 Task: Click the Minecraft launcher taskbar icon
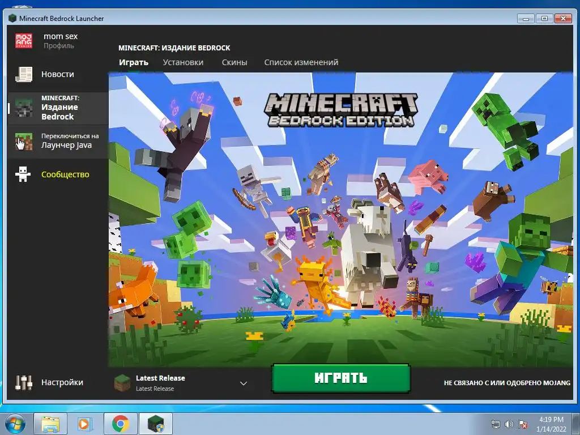tap(156, 424)
